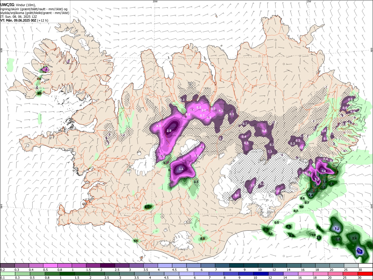Select the 3.6 rain value offshore
This screenshot has width=373, height=280.
point(338,239)
